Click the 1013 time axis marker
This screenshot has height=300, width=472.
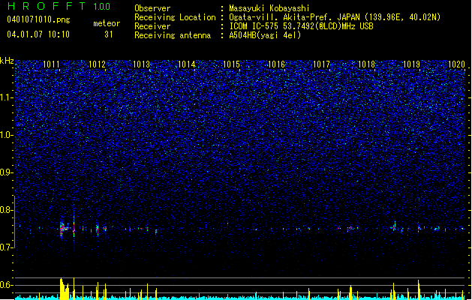pos(142,64)
